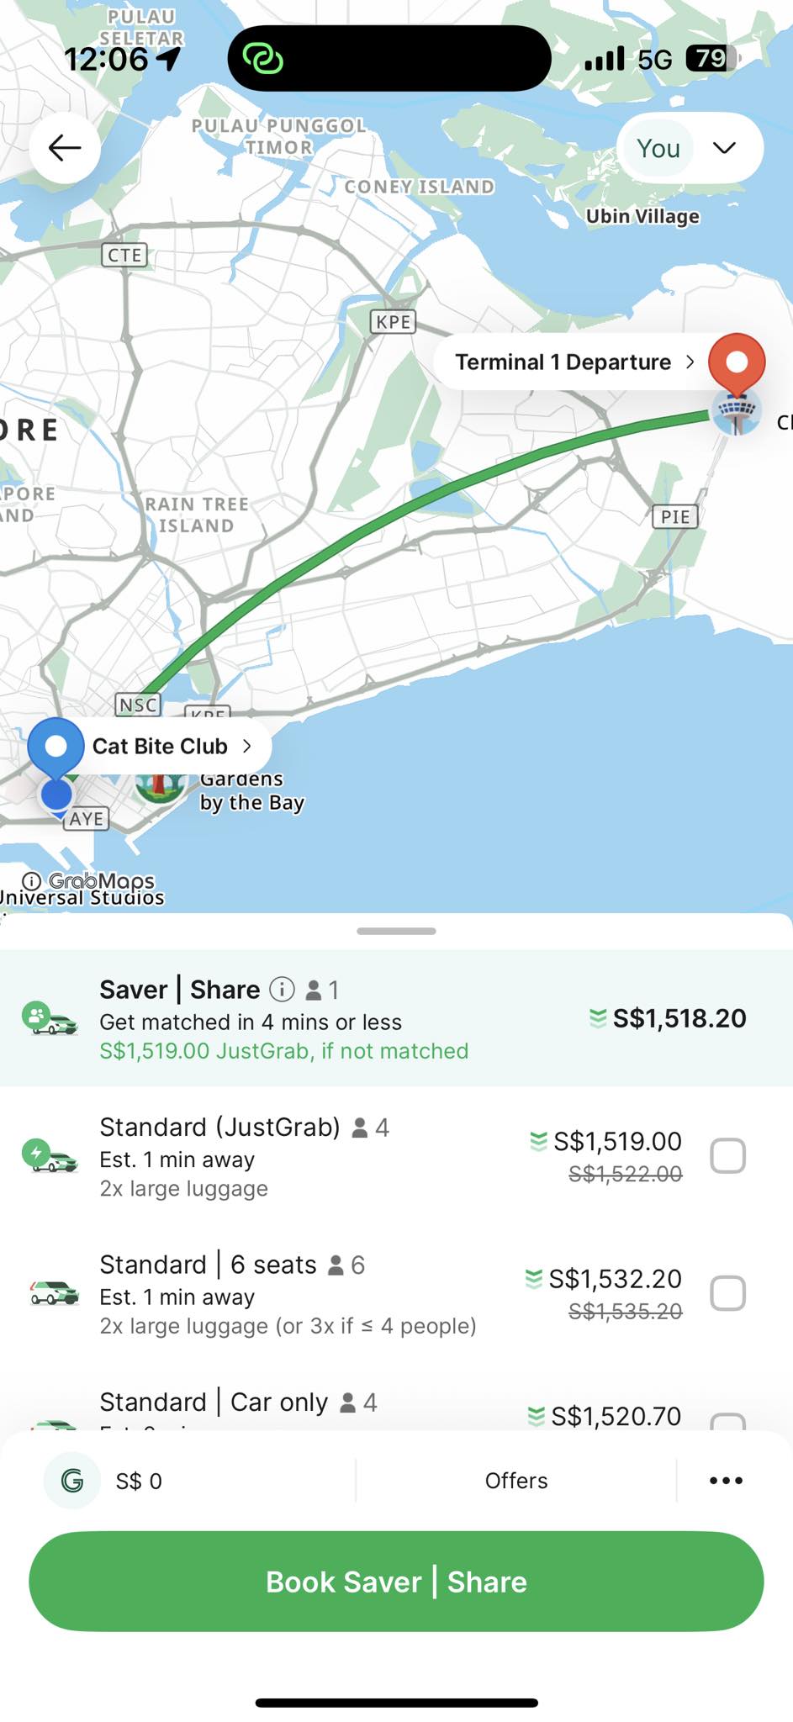Tap the info icon beside Saver | Share
The width and height of the screenshot is (793, 1722).
(x=282, y=990)
